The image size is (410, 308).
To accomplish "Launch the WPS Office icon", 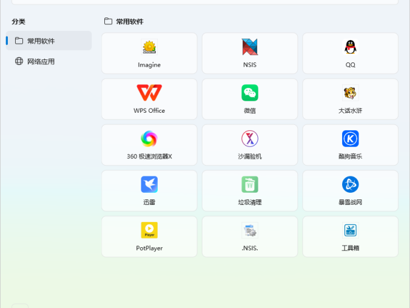I will click(x=149, y=93).
